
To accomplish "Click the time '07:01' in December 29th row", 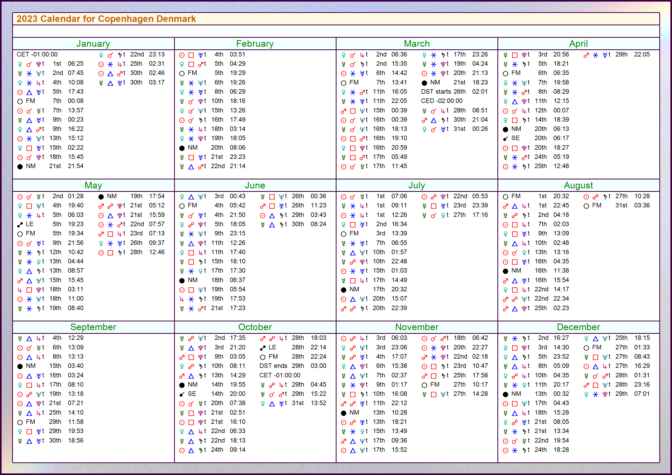I will [642, 394].
